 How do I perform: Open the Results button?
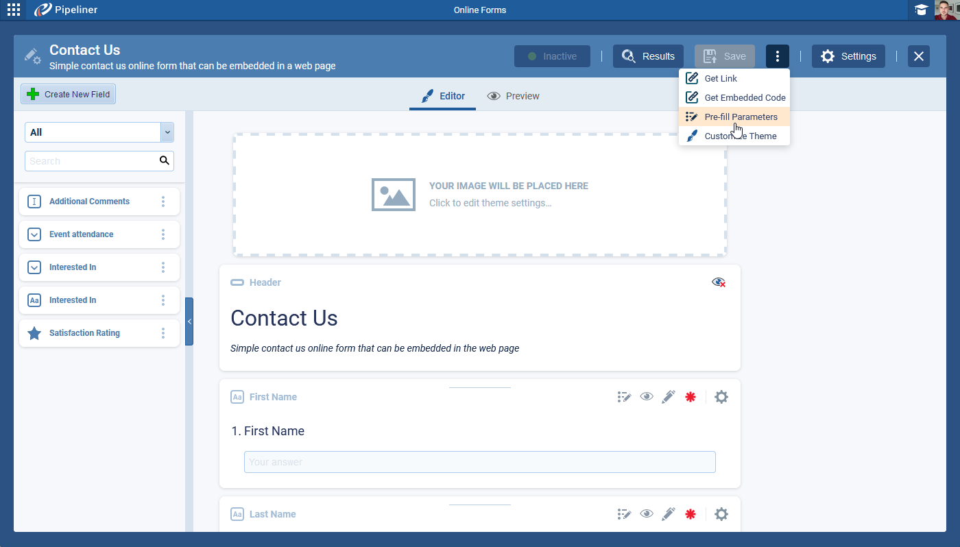point(648,56)
